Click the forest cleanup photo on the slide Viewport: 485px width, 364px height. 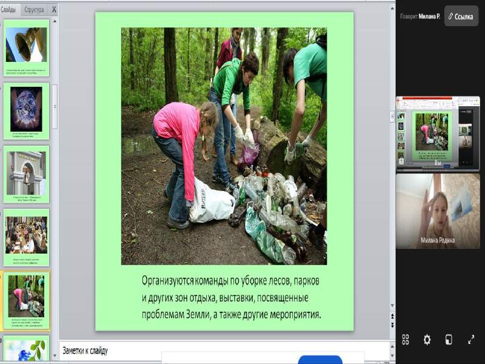pyautogui.click(x=224, y=146)
